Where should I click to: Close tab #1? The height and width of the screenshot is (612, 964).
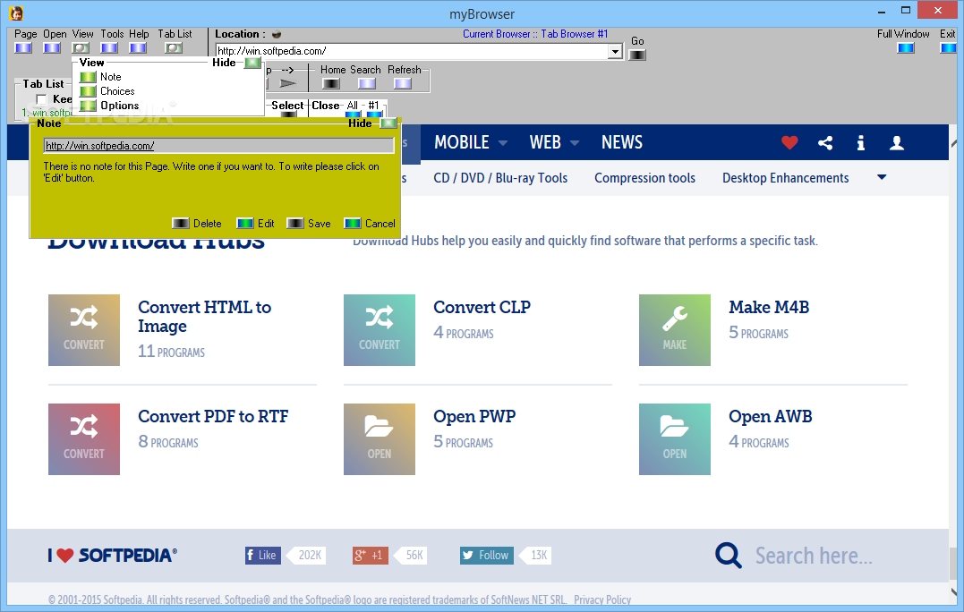pyautogui.click(x=374, y=115)
